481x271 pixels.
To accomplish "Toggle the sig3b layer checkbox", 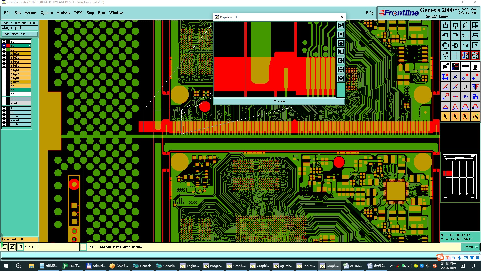I will coord(4,58).
